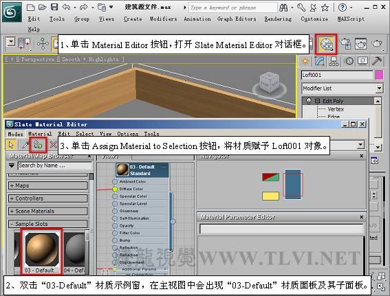This screenshot has height=296, width=390.
Task: Click Assign Material to Selection icon
Action: click(38, 144)
